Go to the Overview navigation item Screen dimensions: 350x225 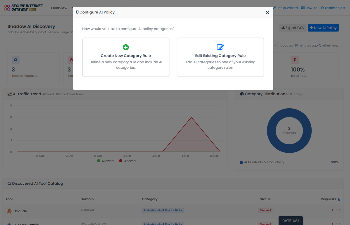(59, 8)
